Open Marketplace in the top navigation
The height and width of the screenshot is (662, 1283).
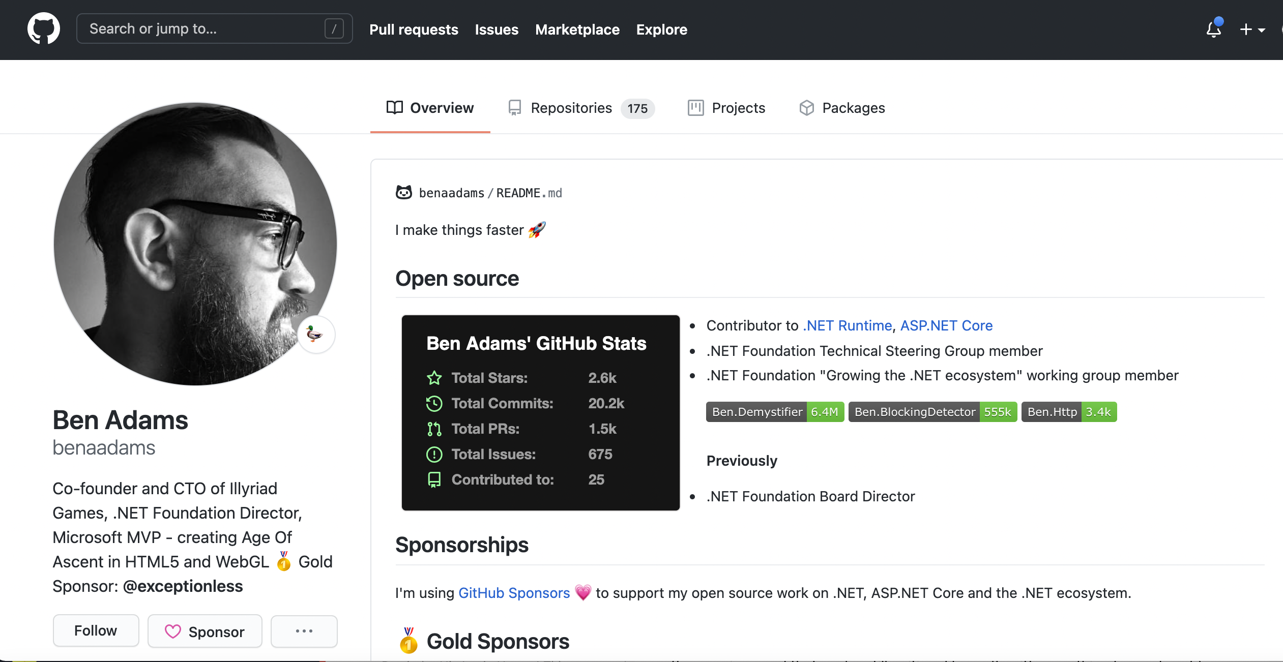[x=577, y=29]
